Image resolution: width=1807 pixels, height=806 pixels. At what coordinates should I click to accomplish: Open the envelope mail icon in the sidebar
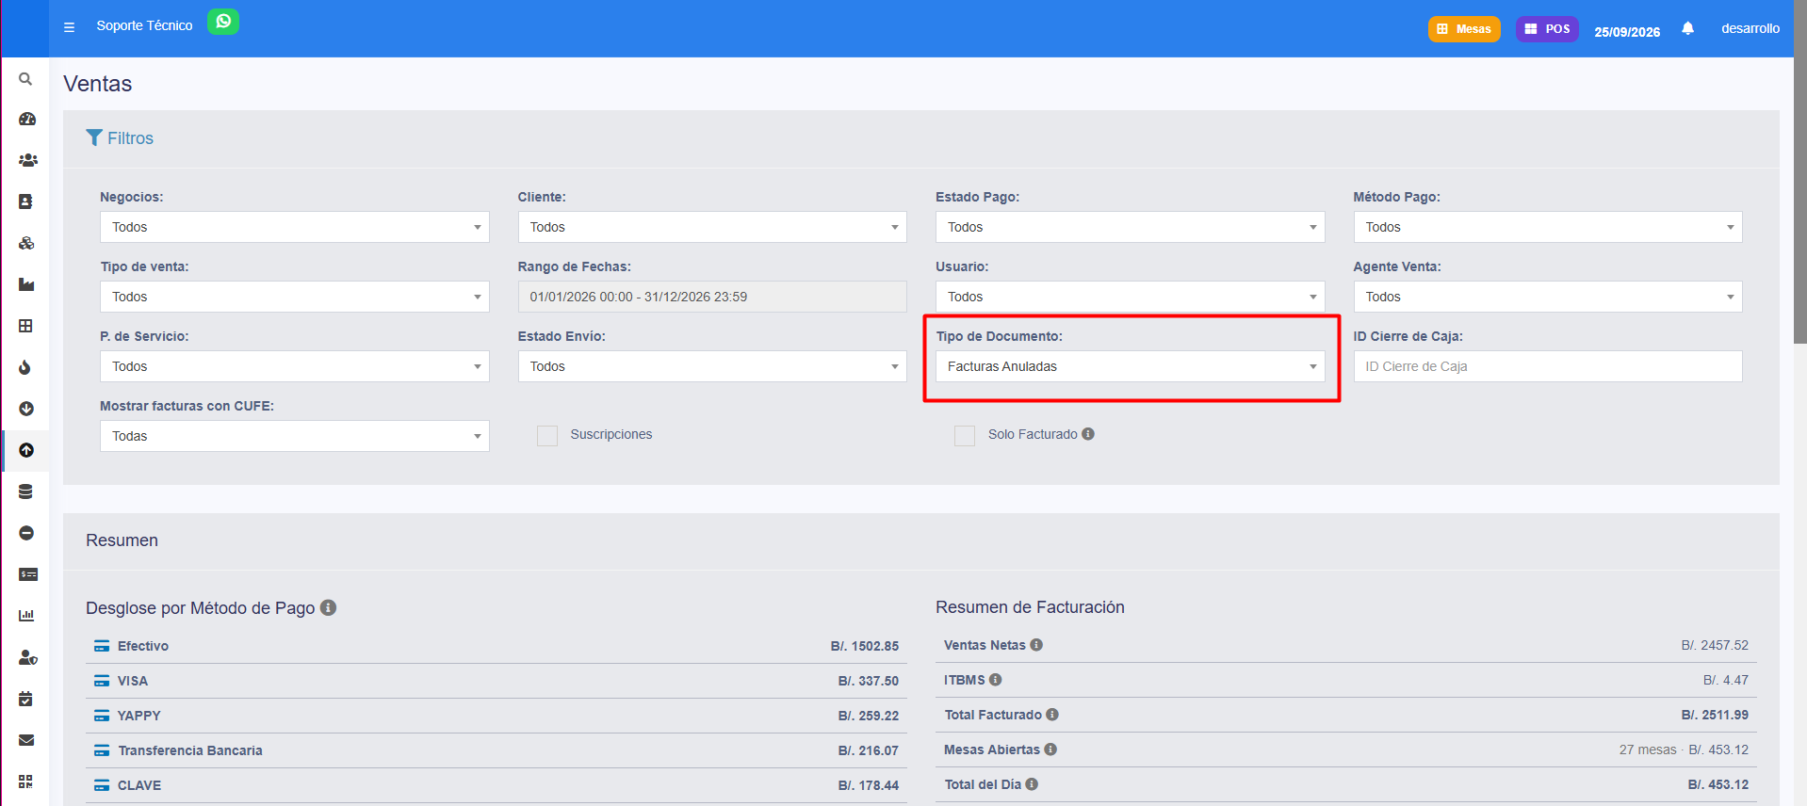[26, 740]
